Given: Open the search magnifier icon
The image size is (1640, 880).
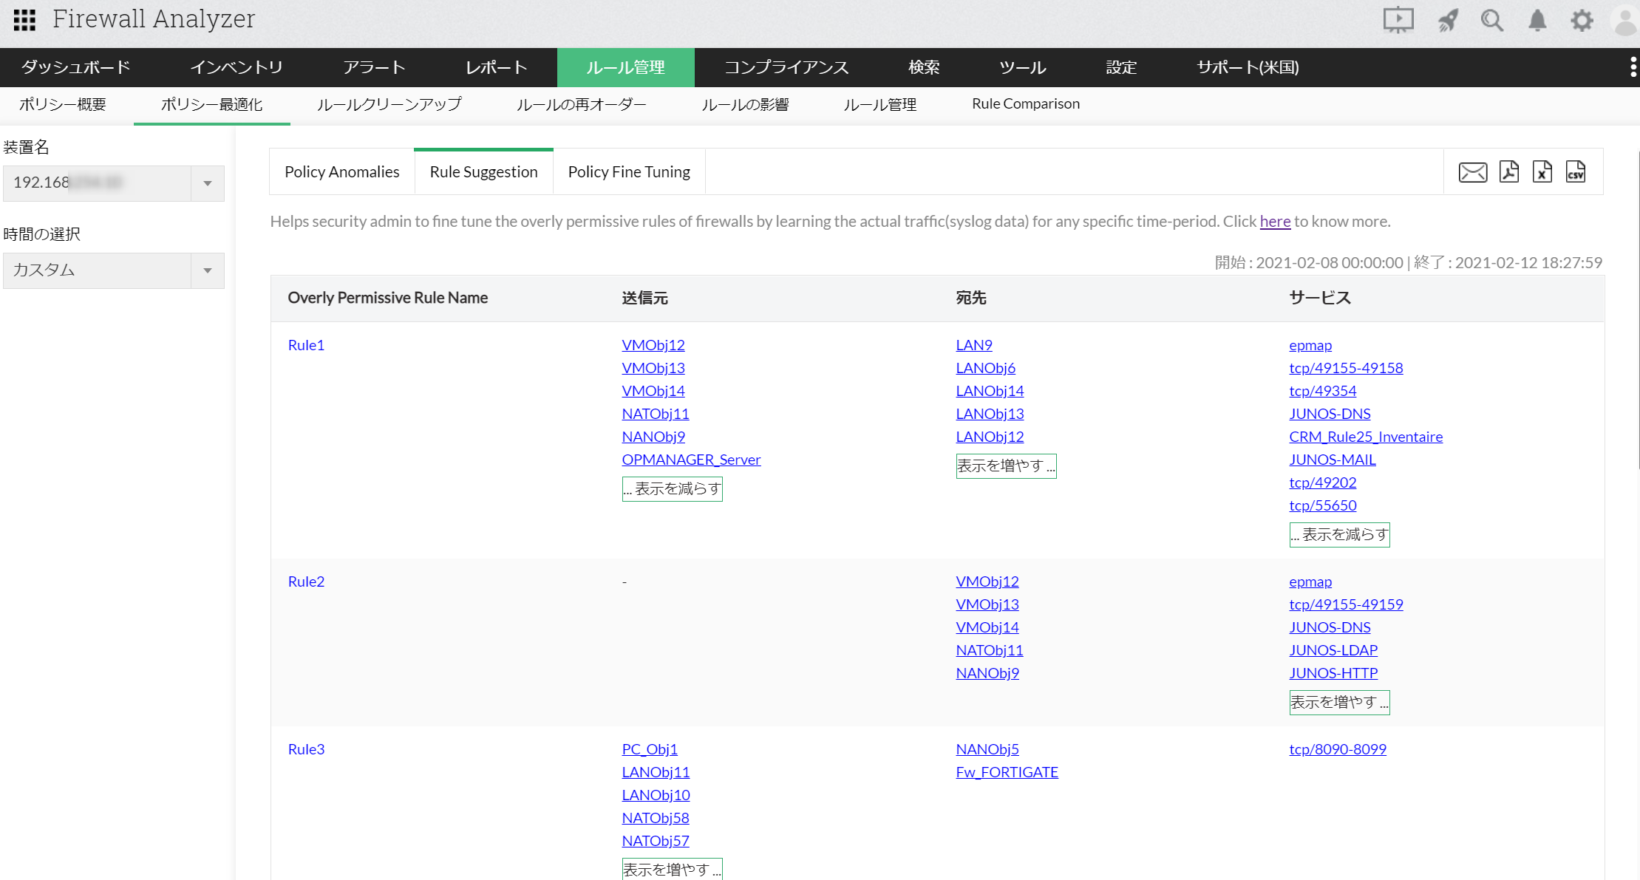Looking at the screenshot, I should point(1492,20).
